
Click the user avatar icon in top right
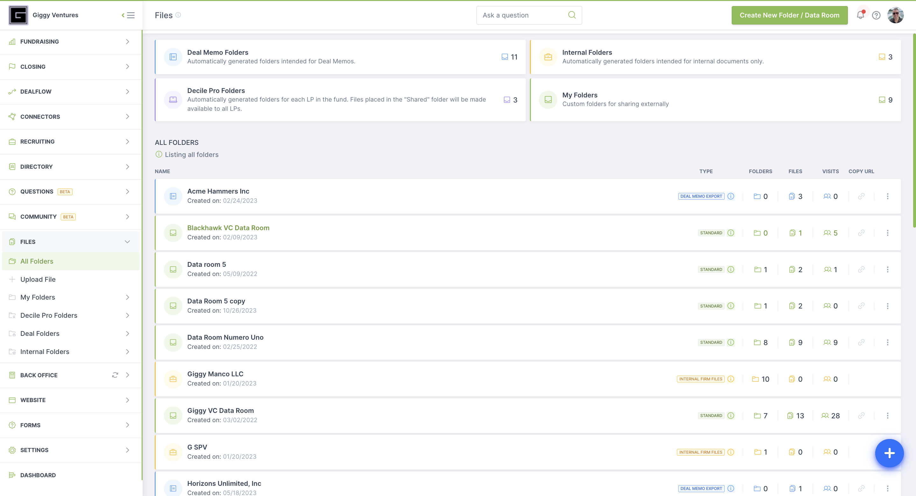[x=896, y=15]
